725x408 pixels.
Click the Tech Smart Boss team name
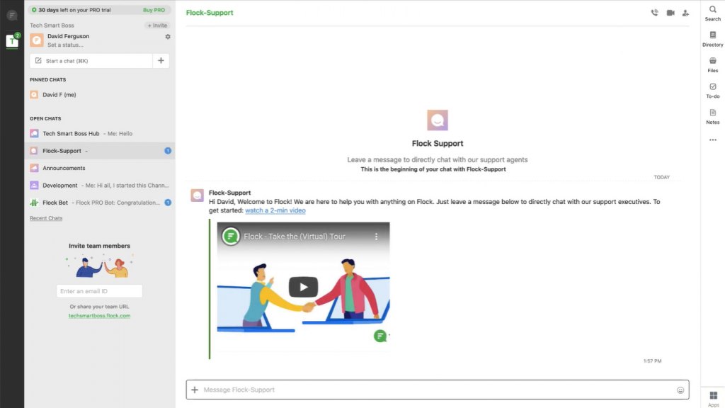[52, 25]
